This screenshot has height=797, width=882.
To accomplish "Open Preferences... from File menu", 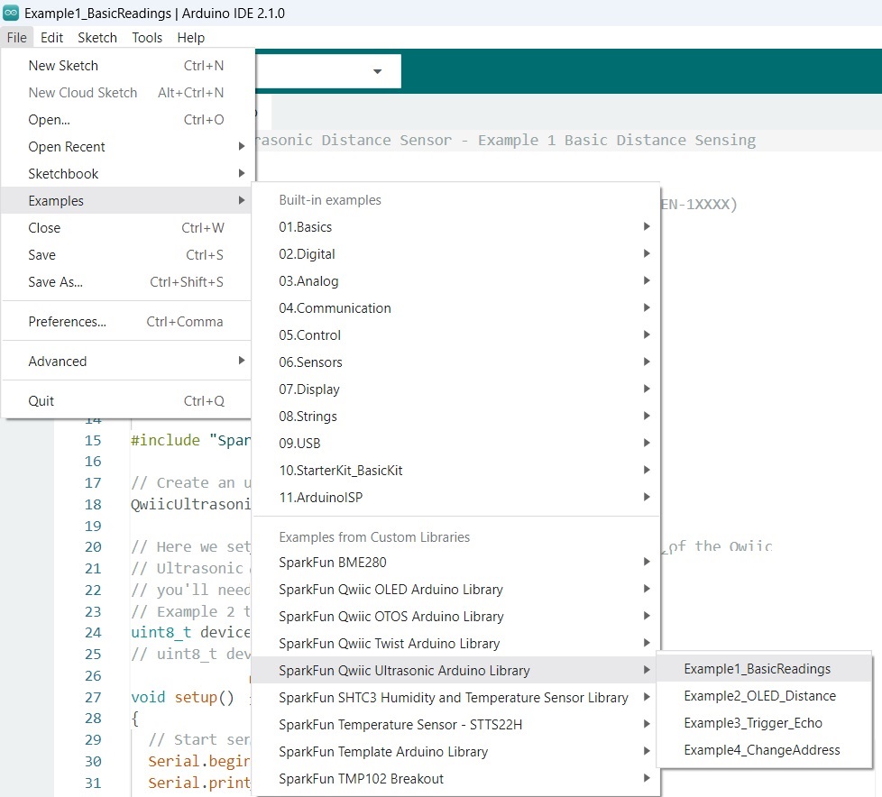I will [126, 322].
